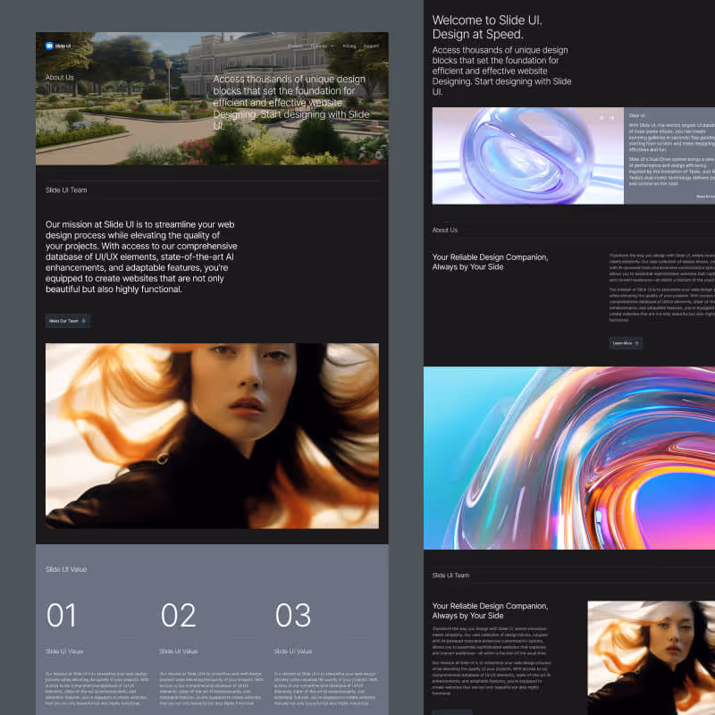
Task: Select Support in the top navigation menu
Action: [x=370, y=46]
